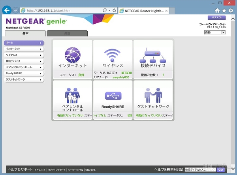Open the インターネット globe icon tile

pos(72,54)
